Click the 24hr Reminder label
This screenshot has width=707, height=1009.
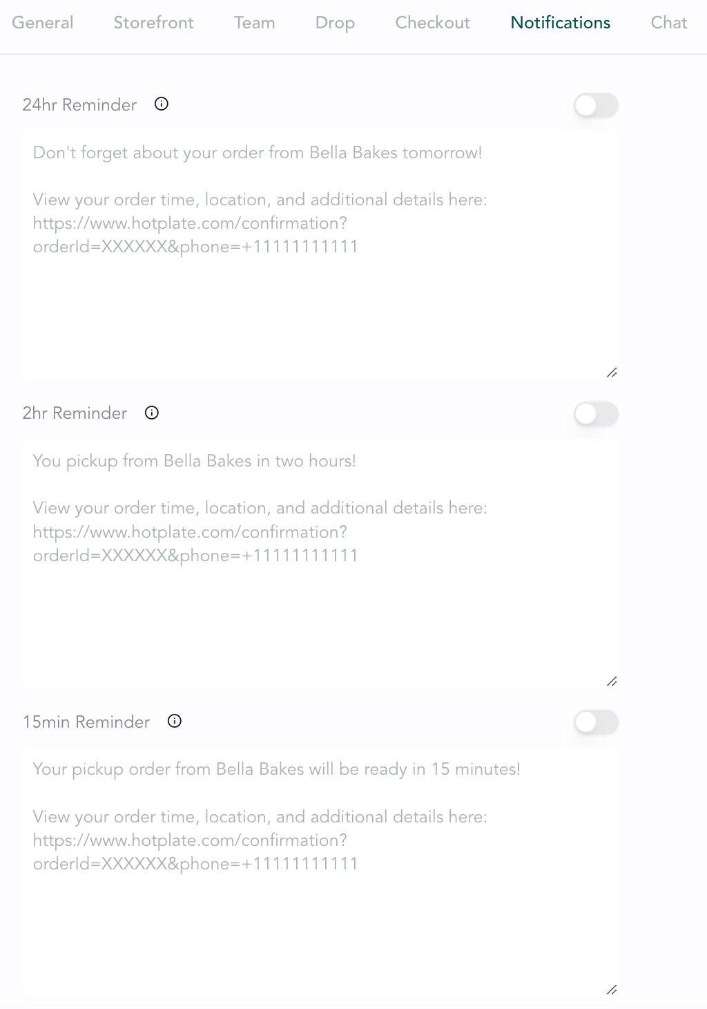tap(79, 105)
